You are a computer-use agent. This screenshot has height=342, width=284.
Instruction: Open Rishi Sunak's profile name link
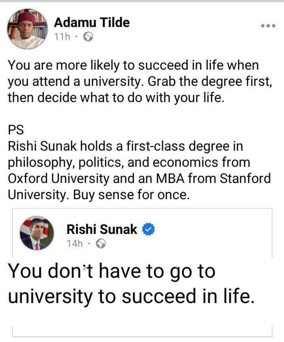(x=102, y=229)
